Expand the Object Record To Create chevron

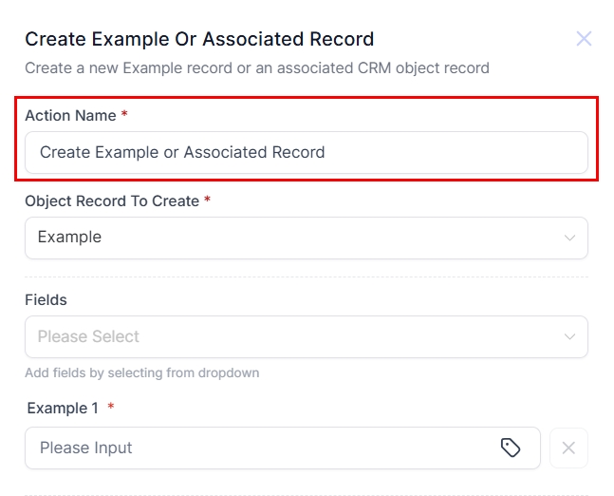tap(569, 238)
